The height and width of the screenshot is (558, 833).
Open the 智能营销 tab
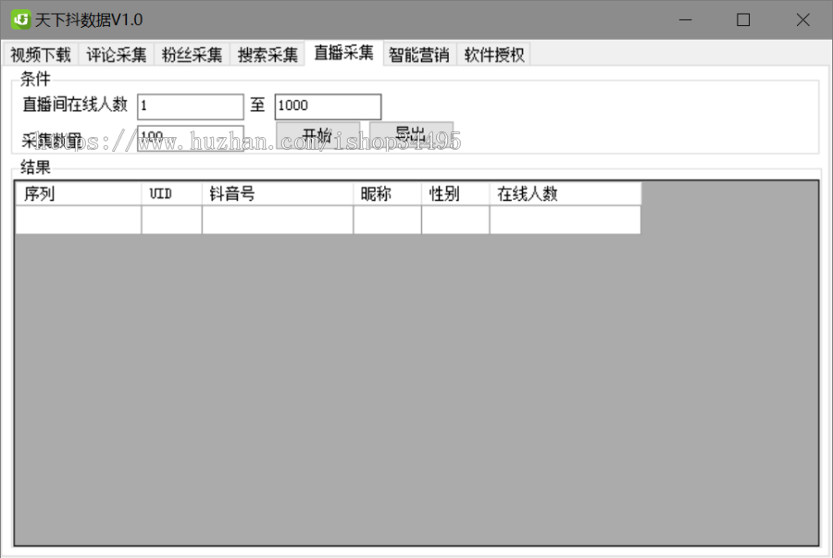click(x=419, y=55)
